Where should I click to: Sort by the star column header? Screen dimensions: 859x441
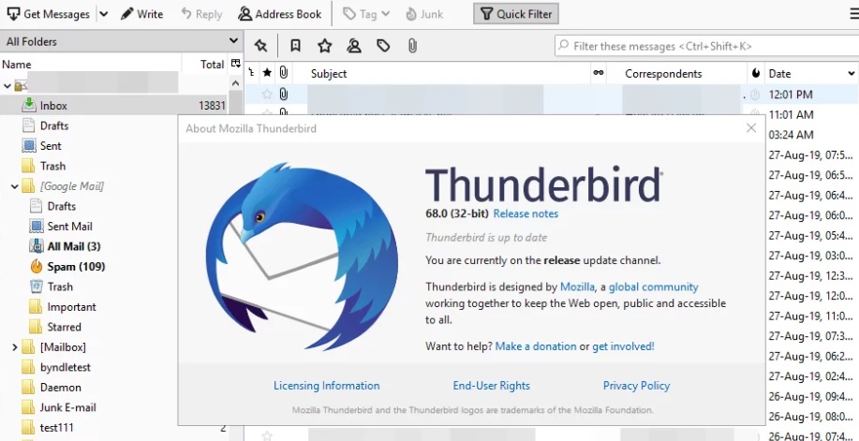(x=267, y=73)
